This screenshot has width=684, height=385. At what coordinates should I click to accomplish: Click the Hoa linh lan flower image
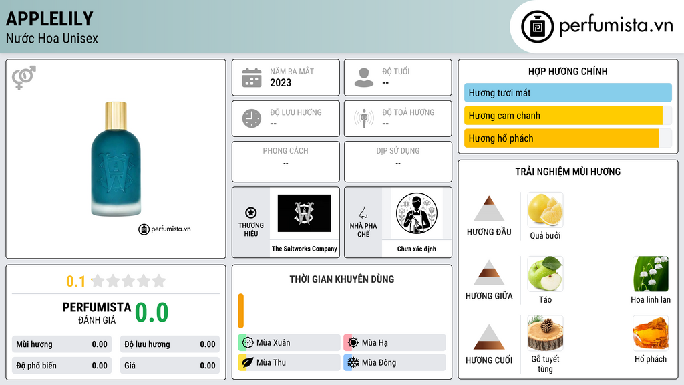[651, 273]
